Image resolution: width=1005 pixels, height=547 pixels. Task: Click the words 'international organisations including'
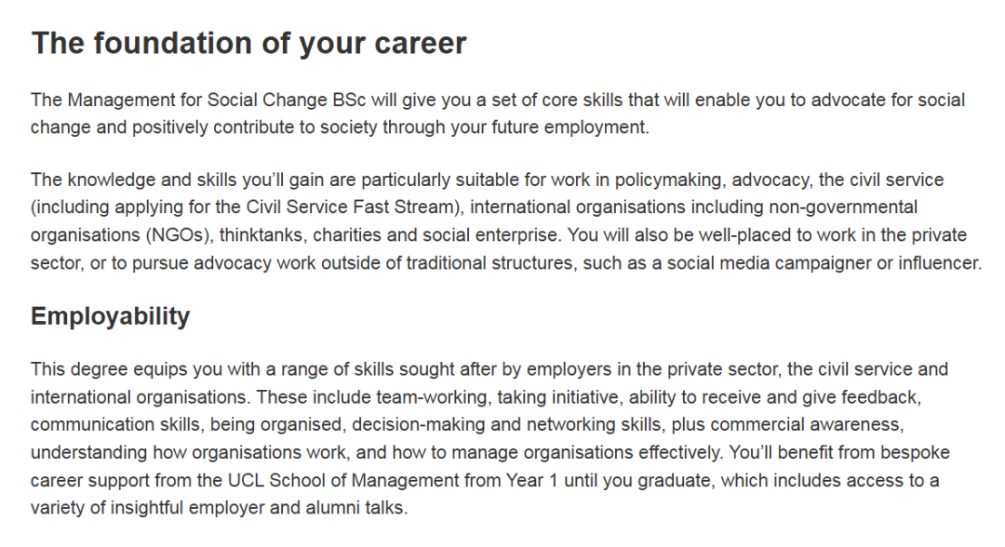tap(617, 207)
